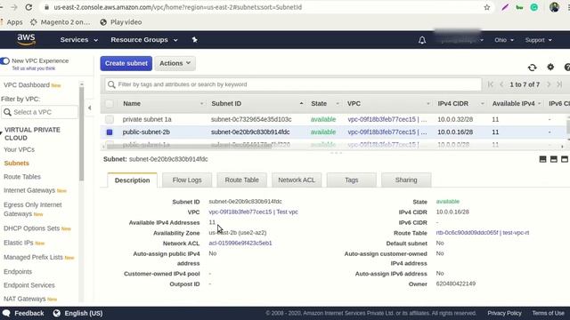This screenshot has width=570, height=320.
Task: Split the details pane layout icon
Action: [x=554, y=159]
